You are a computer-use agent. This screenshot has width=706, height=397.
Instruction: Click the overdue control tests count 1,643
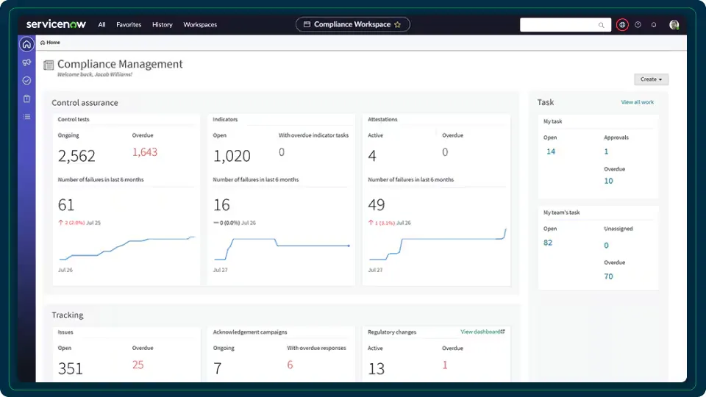click(x=145, y=152)
